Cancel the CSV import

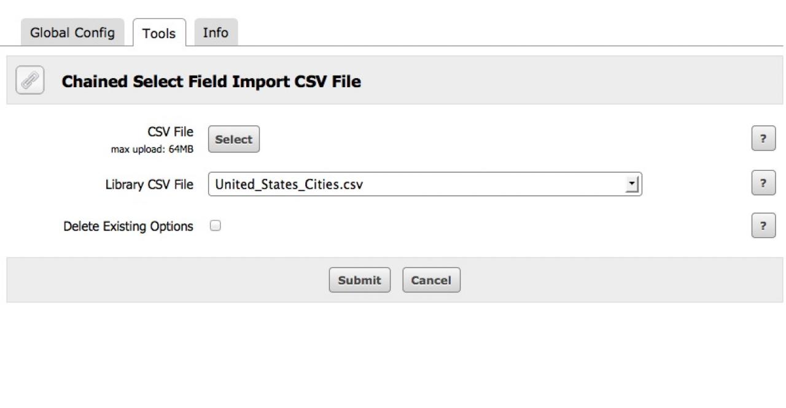tap(431, 280)
